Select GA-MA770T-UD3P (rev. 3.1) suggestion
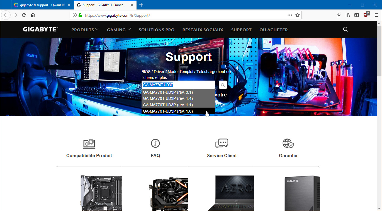Viewport: 382px width, 211px height. click(178, 92)
